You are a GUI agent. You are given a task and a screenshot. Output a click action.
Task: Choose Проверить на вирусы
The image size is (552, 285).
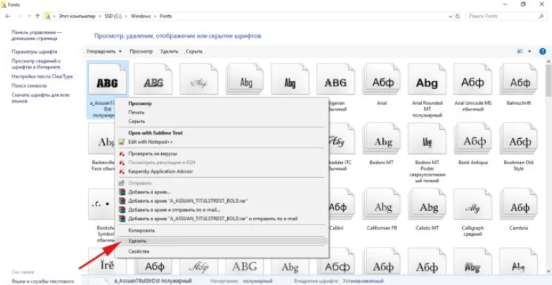point(222,154)
